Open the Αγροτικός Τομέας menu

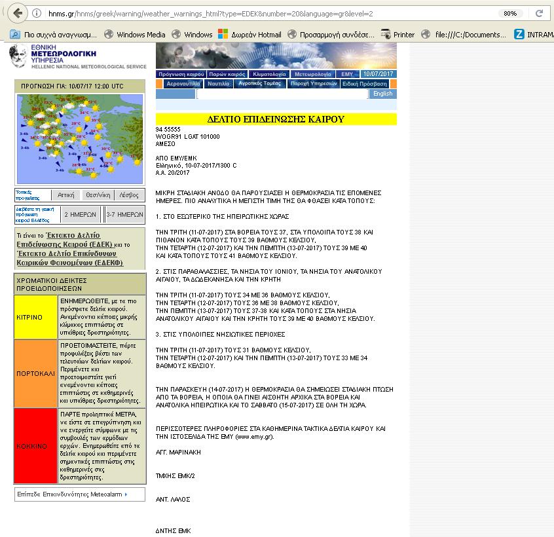tap(260, 84)
